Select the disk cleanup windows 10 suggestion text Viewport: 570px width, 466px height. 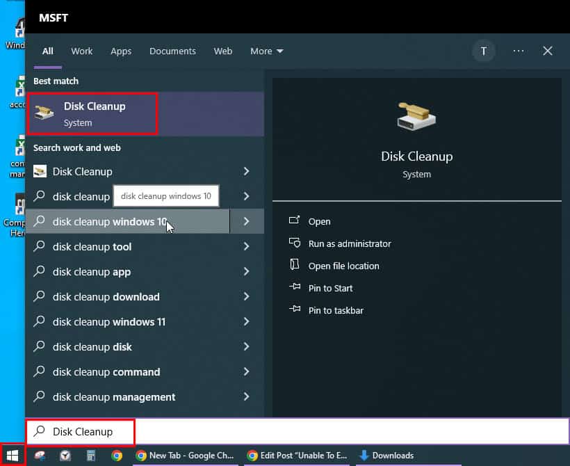click(110, 222)
